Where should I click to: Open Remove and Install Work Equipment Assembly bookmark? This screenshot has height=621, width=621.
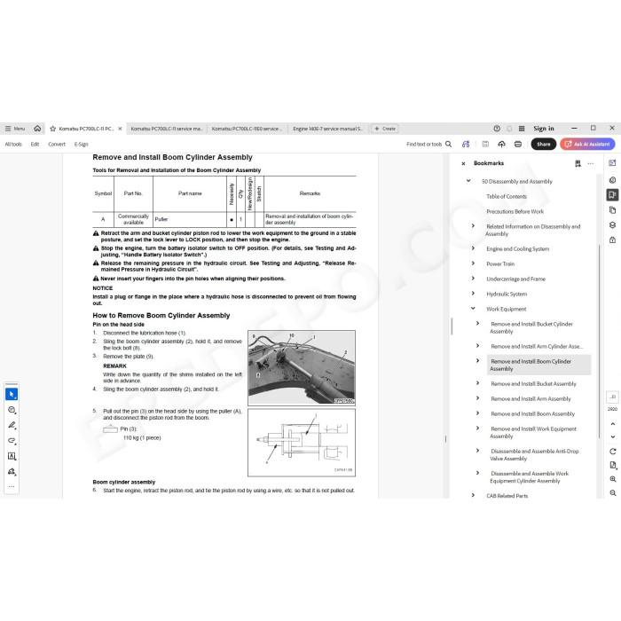click(x=533, y=433)
